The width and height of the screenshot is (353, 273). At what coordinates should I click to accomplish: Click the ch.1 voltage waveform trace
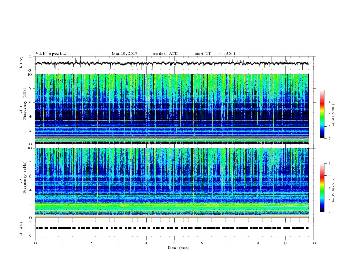(172, 63)
